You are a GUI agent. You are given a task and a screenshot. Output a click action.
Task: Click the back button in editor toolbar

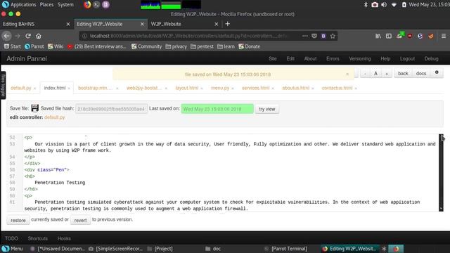click(x=403, y=73)
